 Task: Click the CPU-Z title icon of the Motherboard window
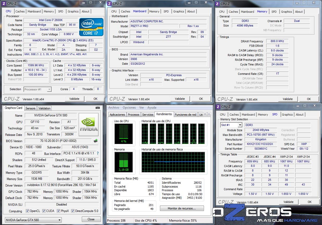point(110,4)
